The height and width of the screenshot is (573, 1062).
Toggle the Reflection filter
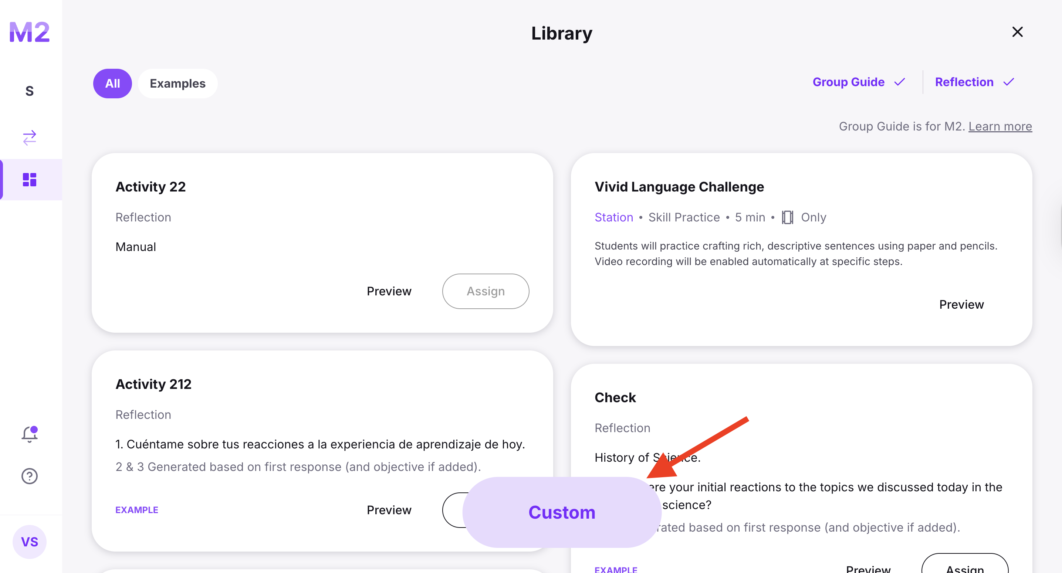click(974, 82)
